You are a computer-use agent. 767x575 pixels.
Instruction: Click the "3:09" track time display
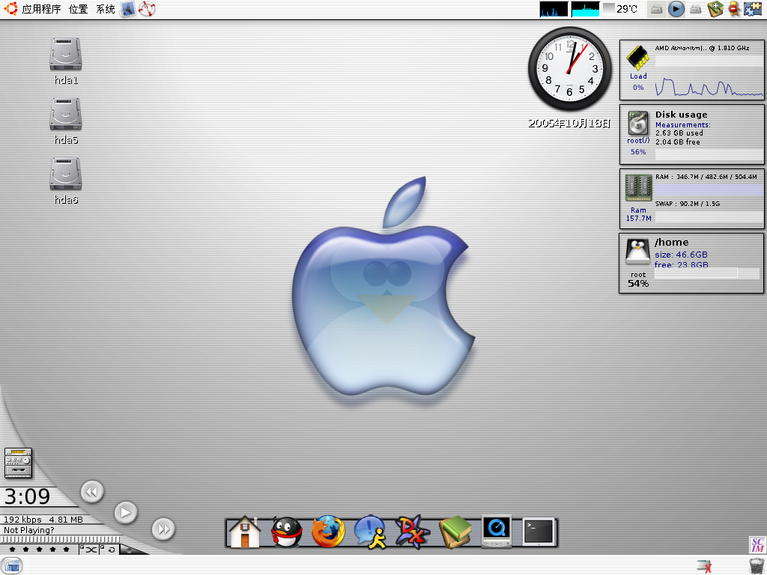pyautogui.click(x=27, y=497)
